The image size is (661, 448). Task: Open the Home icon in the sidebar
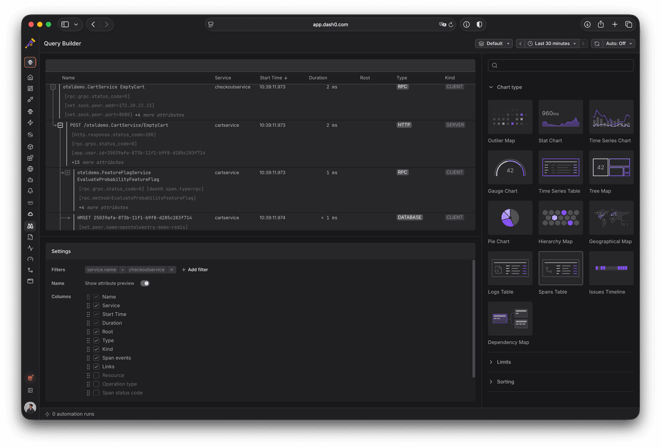coord(30,77)
